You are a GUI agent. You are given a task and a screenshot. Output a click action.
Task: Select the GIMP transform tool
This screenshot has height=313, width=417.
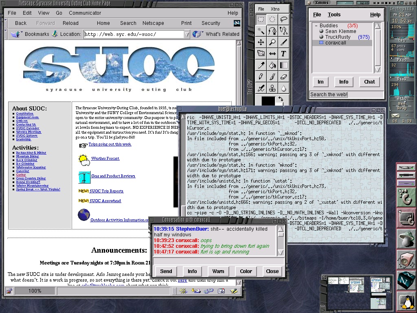(x=261, y=53)
